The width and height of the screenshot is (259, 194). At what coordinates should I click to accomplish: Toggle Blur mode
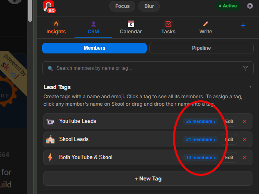click(x=149, y=6)
